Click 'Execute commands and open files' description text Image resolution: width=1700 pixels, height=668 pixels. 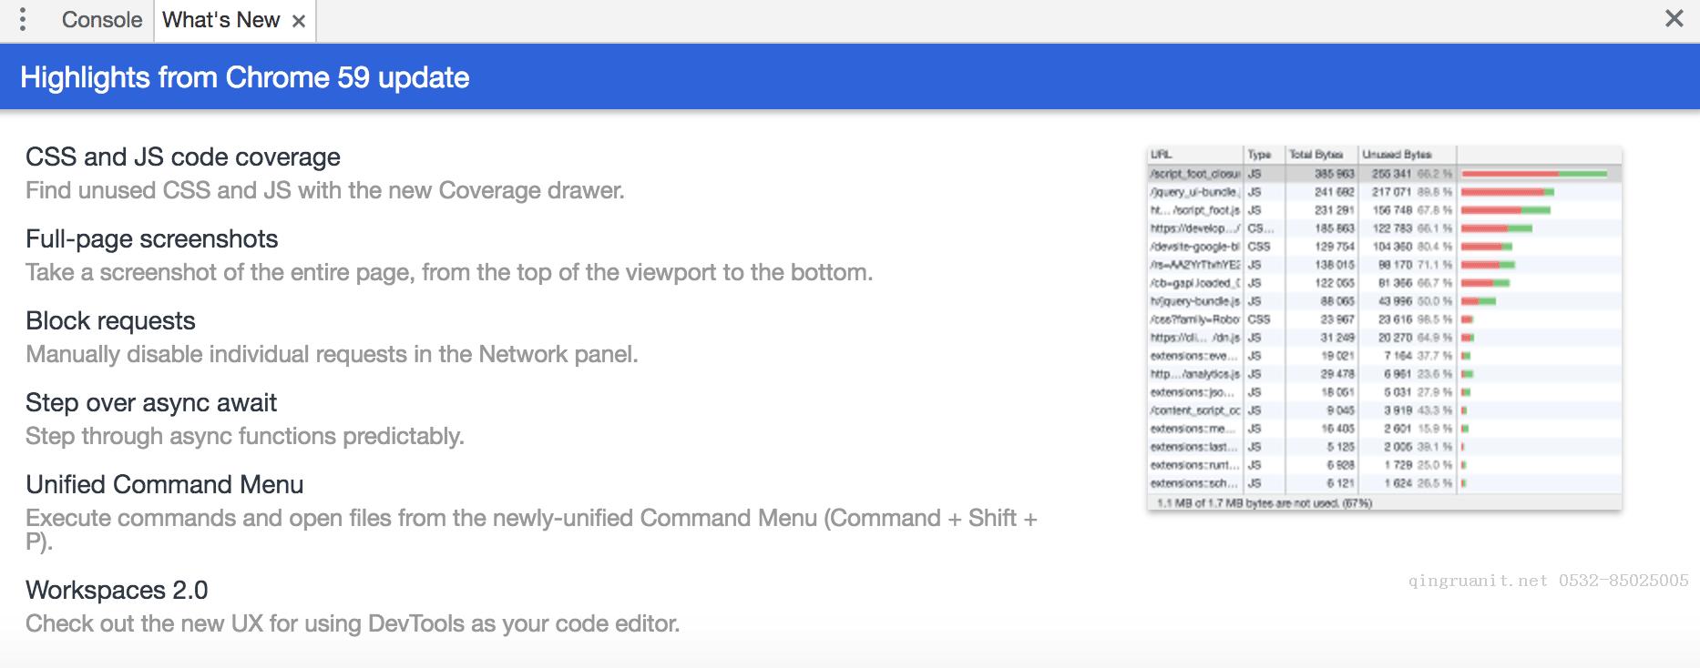(x=532, y=530)
